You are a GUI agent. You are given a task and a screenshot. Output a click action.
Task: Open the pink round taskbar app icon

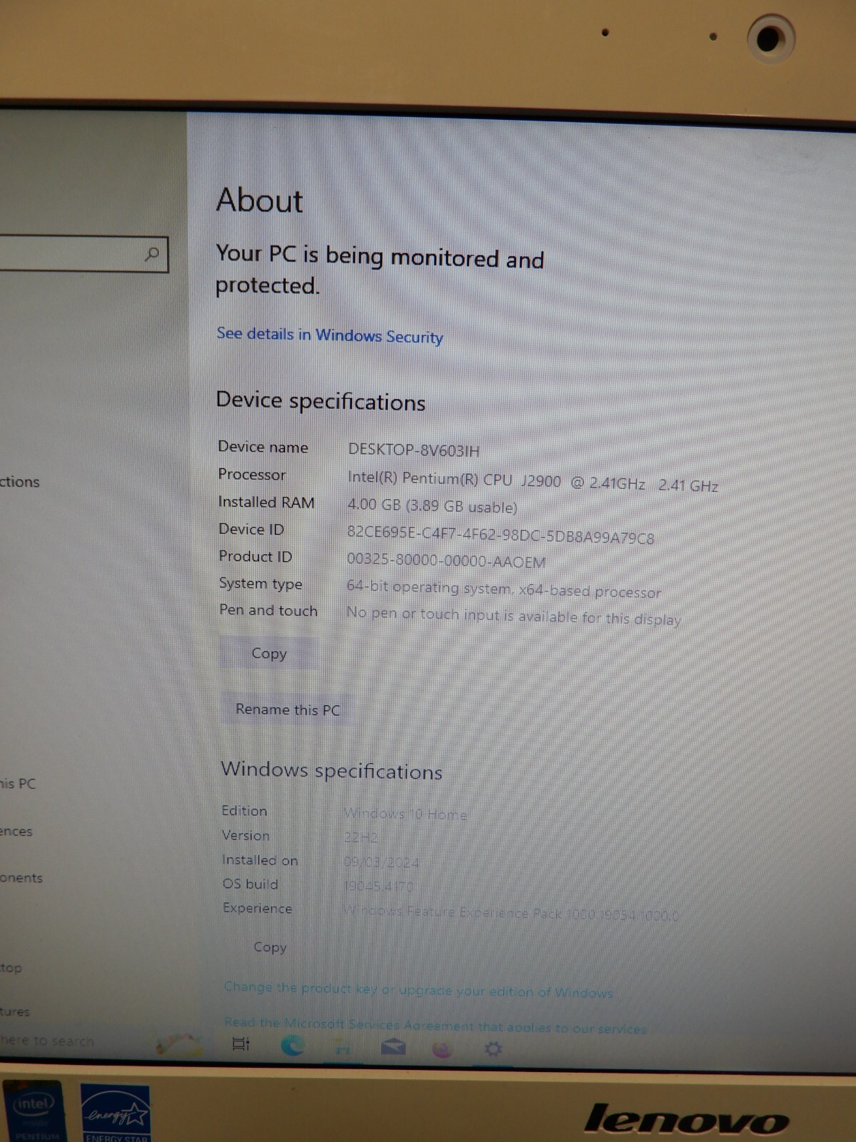(x=442, y=1048)
